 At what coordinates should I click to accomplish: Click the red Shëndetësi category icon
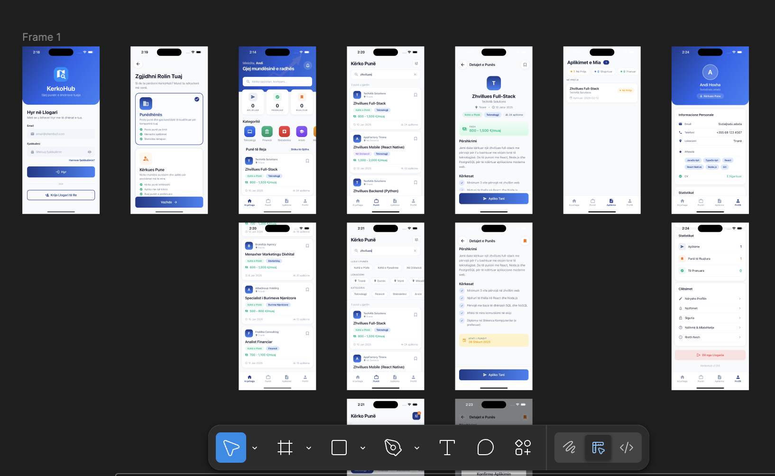point(284,131)
